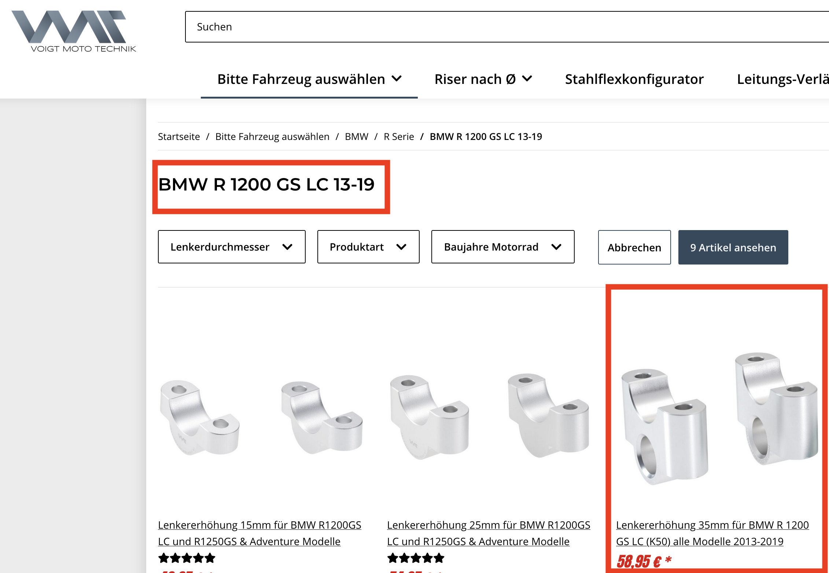Click the Abbrechen button
The width and height of the screenshot is (829, 573).
pyautogui.click(x=634, y=247)
